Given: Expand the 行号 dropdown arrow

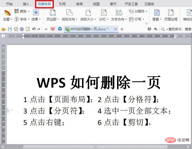Looking at the screenshot, I should coord(143,19).
